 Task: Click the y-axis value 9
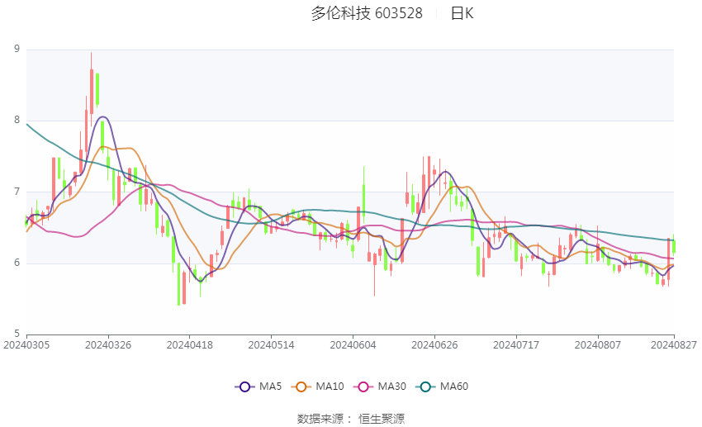coord(17,49)
